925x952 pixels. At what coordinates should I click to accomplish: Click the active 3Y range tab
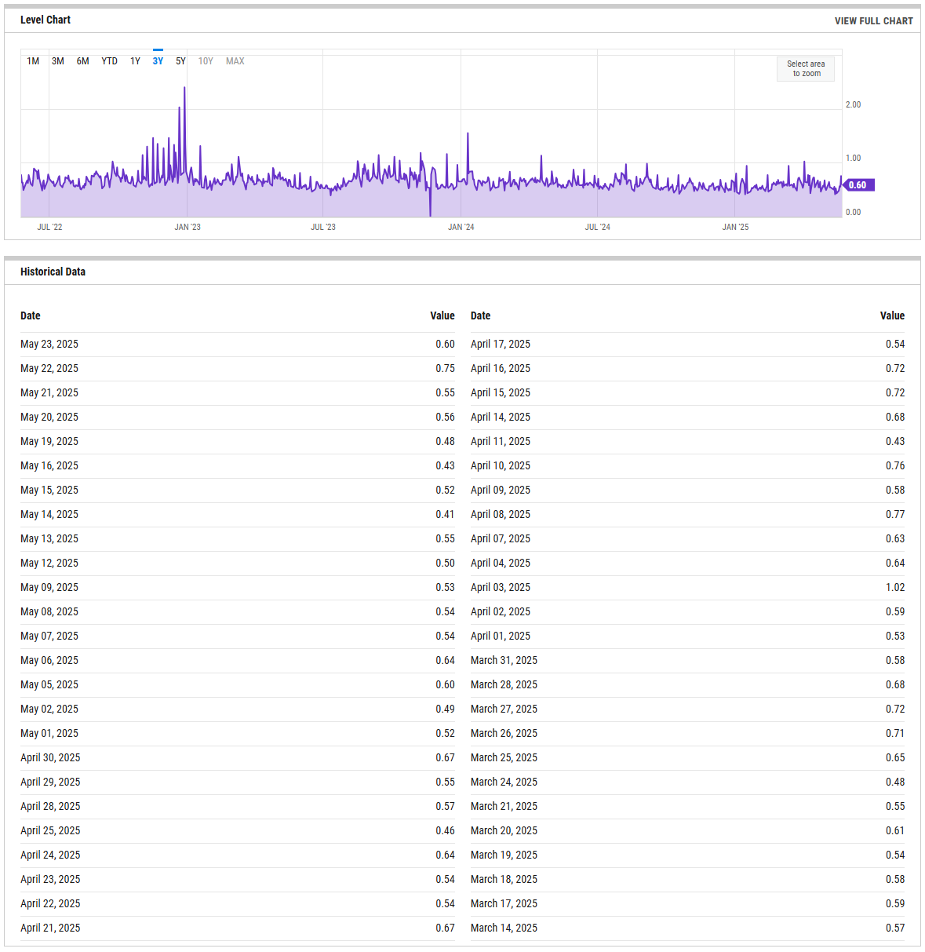(x=158, y=61)
